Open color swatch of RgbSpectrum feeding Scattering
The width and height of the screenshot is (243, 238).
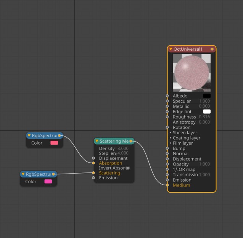(x=48, y=182)
